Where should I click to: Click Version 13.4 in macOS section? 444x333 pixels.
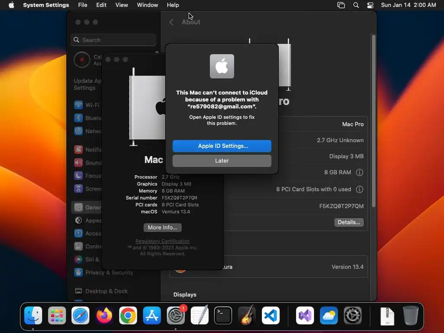[347, 267]
